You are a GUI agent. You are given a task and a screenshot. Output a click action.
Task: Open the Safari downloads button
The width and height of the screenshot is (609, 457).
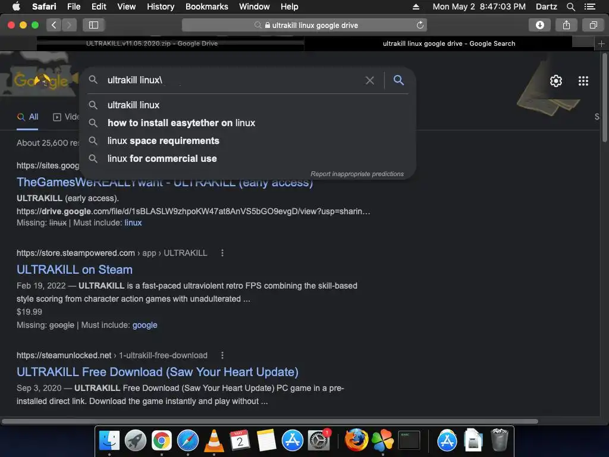(x=539, y=25)
